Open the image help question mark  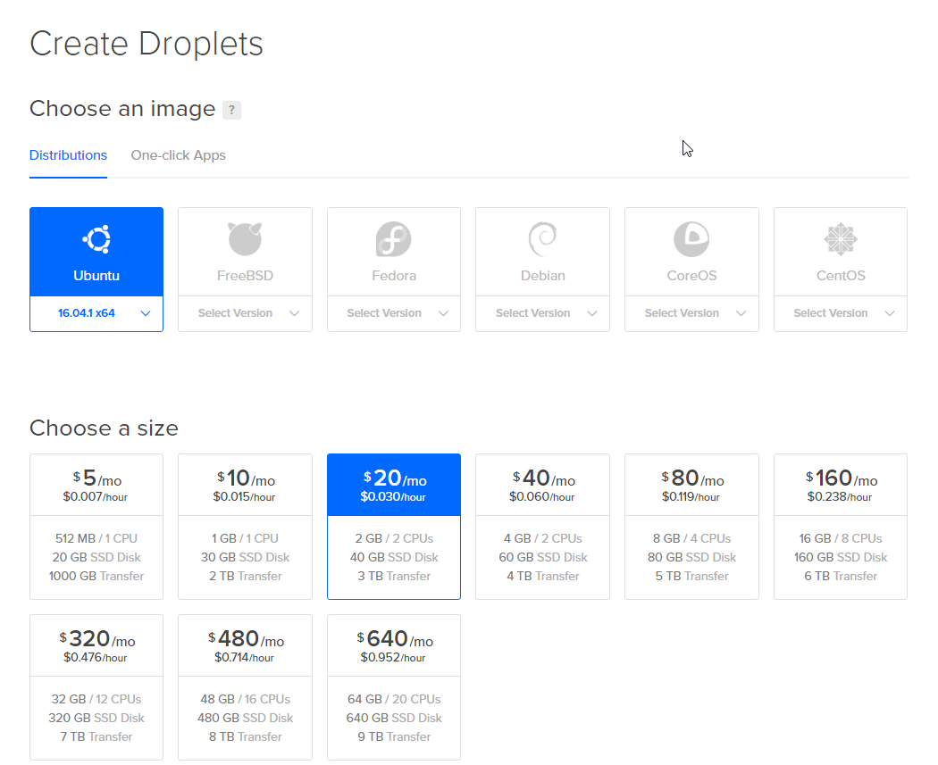click(x=231, y=110)
